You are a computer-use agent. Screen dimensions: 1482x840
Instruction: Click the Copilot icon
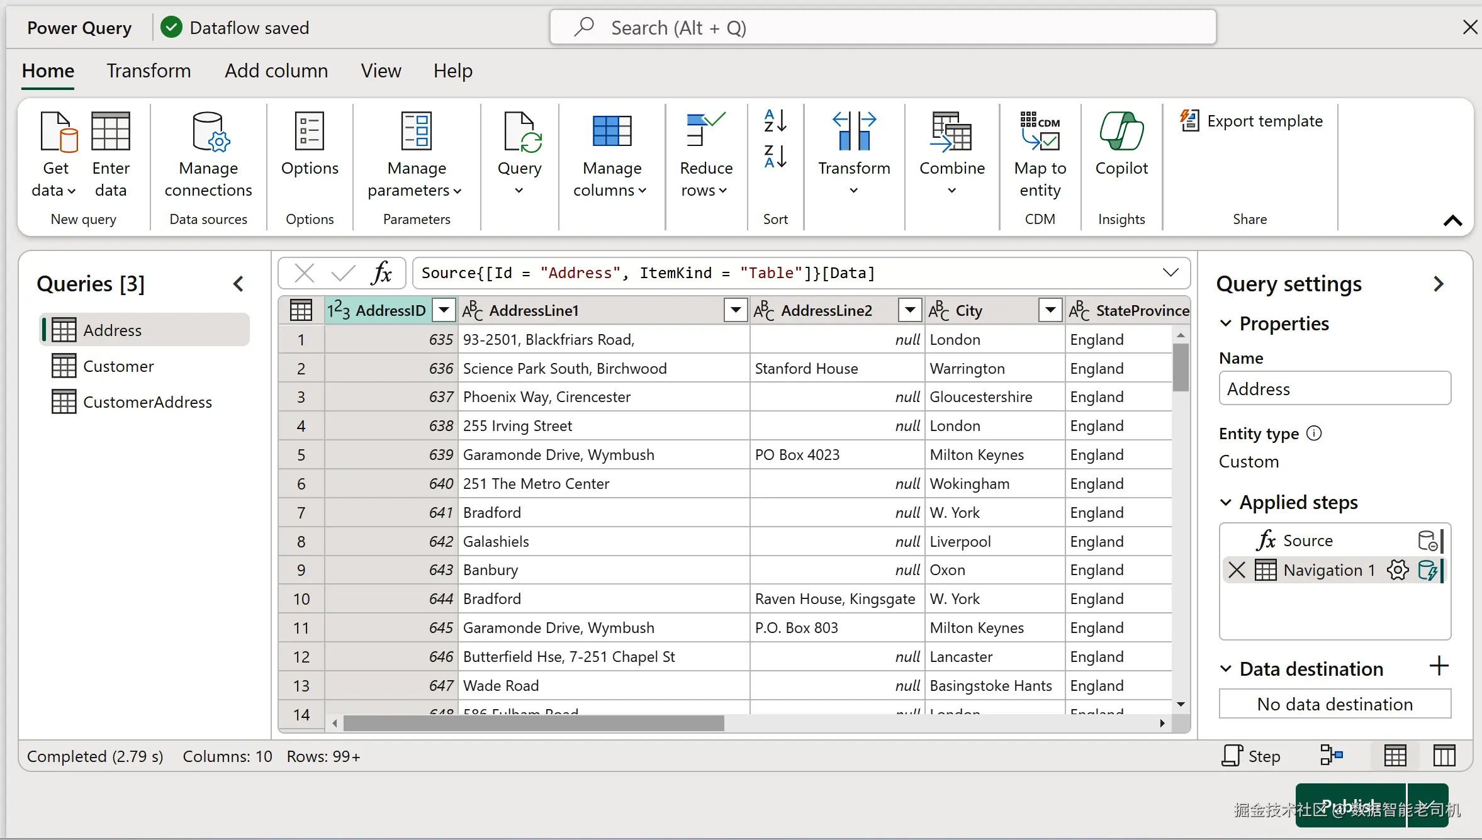(1121, 132)
